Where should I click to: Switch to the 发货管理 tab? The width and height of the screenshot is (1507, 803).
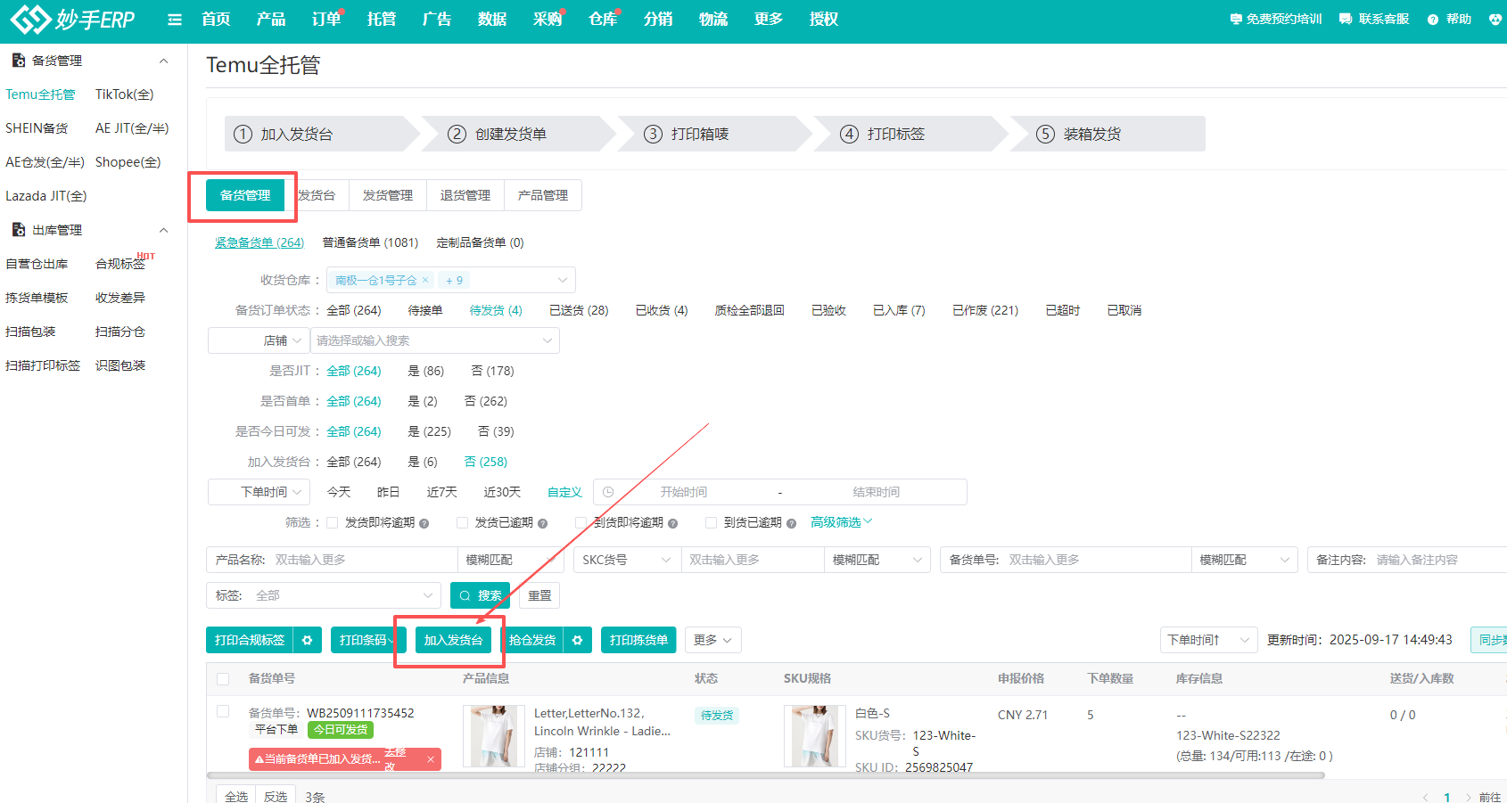coord(388,195)
